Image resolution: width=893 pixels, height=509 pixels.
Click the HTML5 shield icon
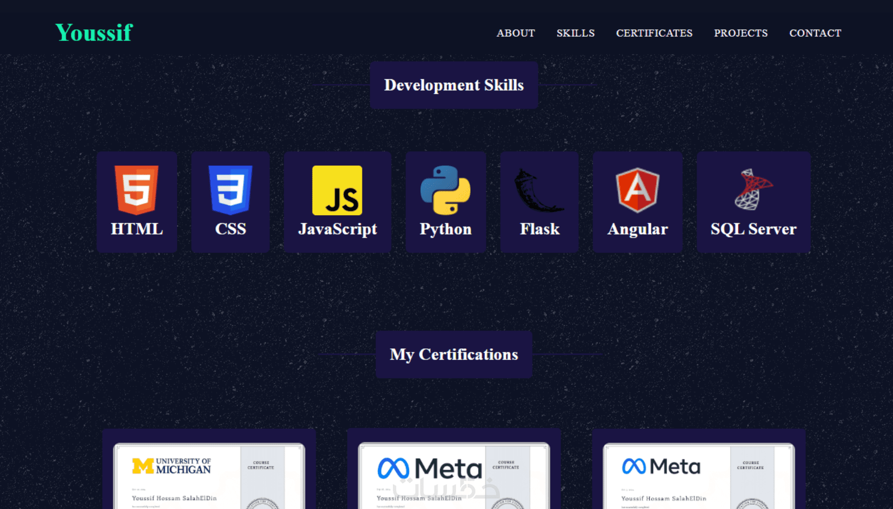tap(137, 190)
